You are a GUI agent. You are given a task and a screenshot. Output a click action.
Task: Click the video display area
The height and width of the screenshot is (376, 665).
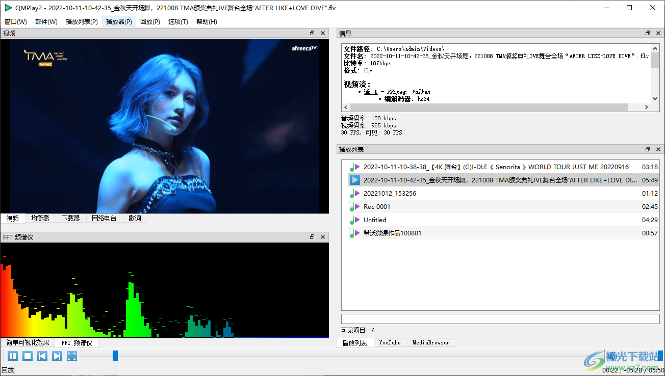point(164,126)
